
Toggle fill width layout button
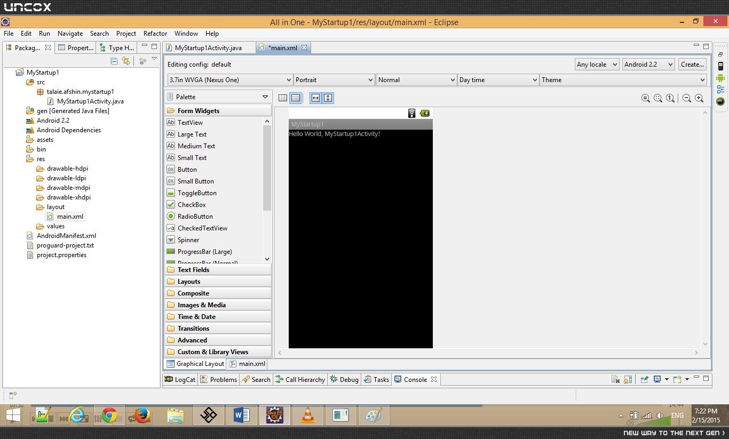coord(315,98)
